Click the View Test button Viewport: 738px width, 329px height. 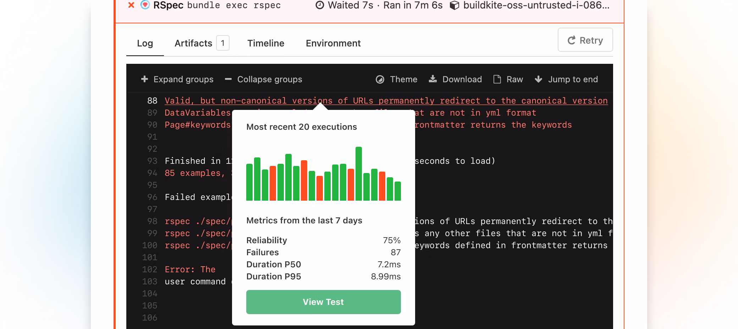[x=324, y=302]
